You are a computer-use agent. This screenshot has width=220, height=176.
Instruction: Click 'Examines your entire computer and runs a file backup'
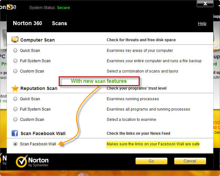(x=154, y=61)
